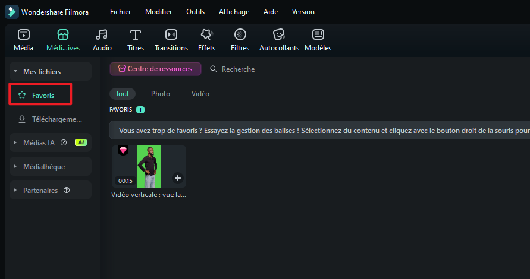Open the Modèles templates icon
This screenshot has width=530, height=279.
(318, 34)
